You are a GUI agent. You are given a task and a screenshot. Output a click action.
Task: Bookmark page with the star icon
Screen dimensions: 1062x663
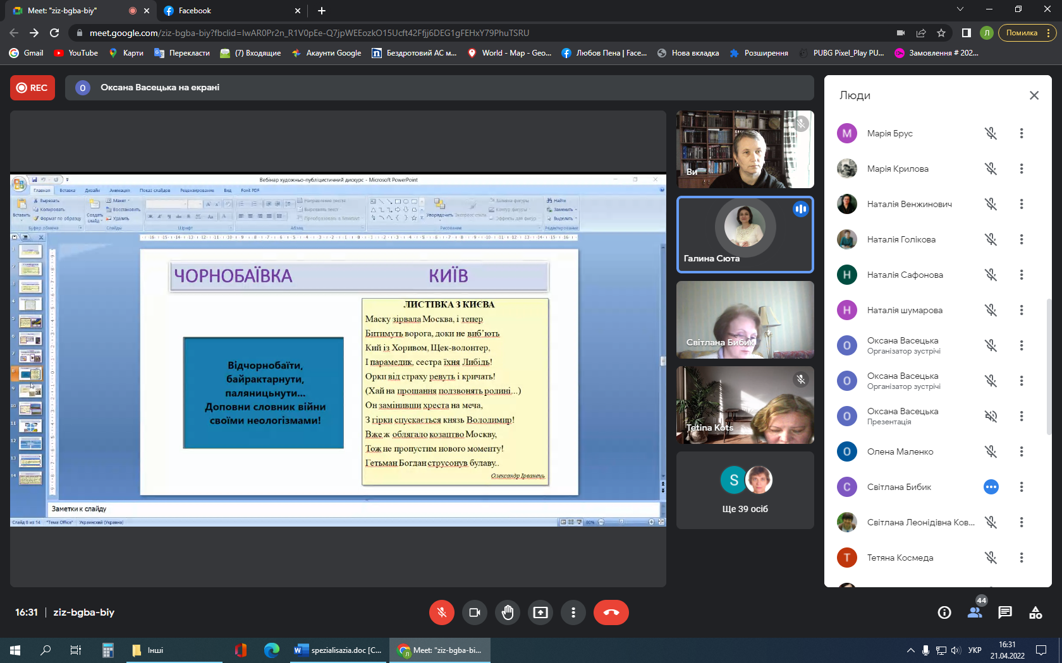(x=941, y=33)
